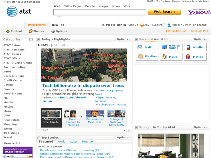This screenshot has height=158, width=211.
Task: Select Yellow Pages search tab
Action: (x=73, y=6)
